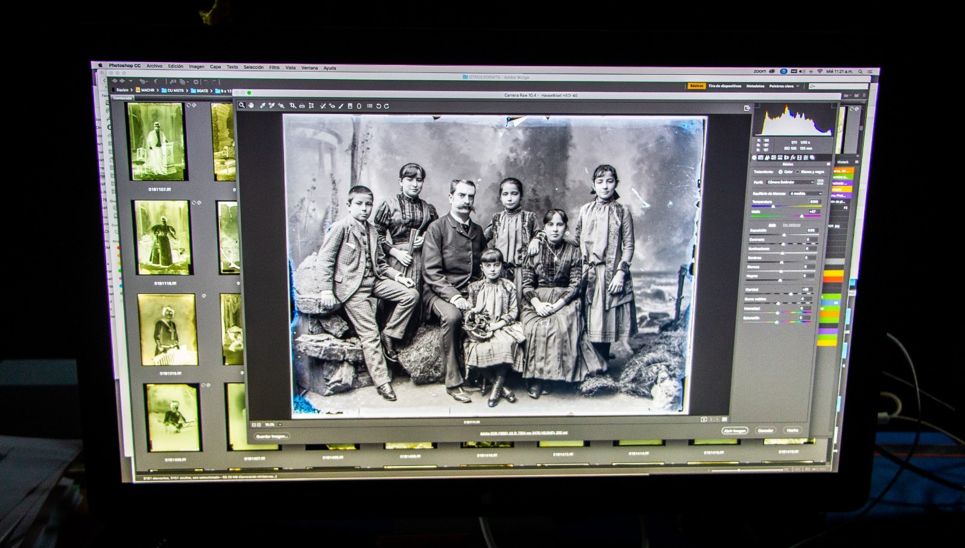Select the Spot Removal tool
Viewport: 965px width, 548px height.
(x=323, y=106)
